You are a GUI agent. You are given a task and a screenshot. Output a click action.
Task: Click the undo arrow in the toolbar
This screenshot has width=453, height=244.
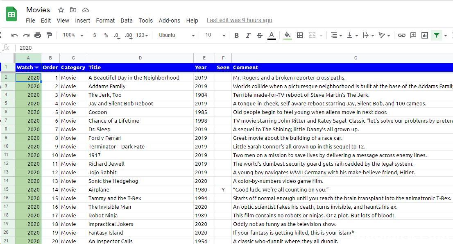coord(15,35)
